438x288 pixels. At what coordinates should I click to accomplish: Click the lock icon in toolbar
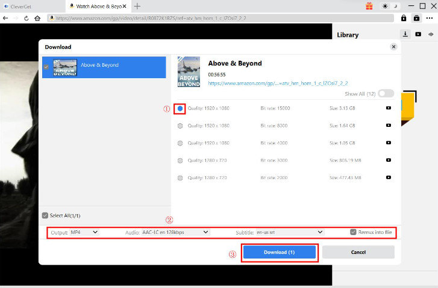coord(404,18)
